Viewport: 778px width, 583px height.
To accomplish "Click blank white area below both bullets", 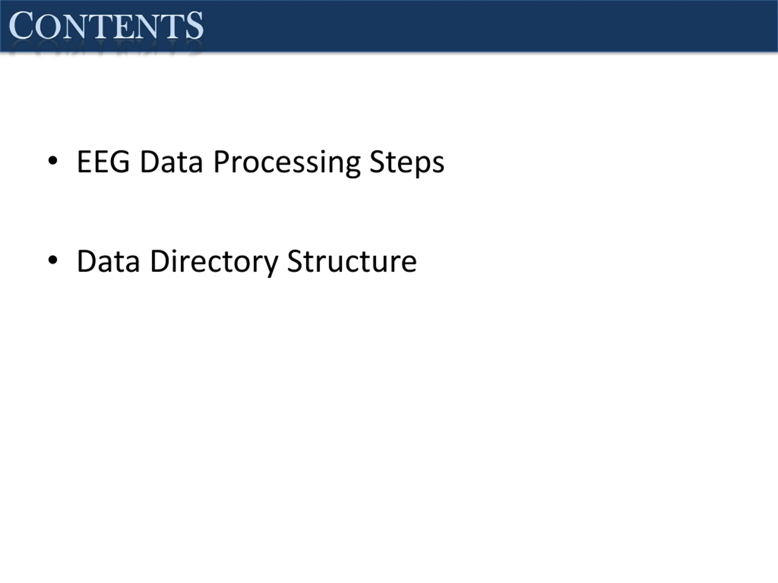I will [387, 422].
